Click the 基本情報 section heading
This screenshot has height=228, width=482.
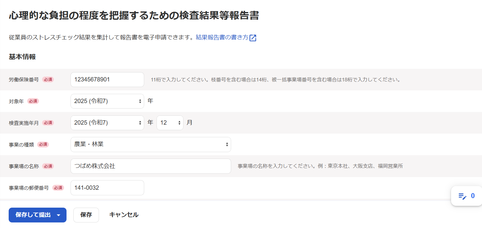[x=22, y=57]
